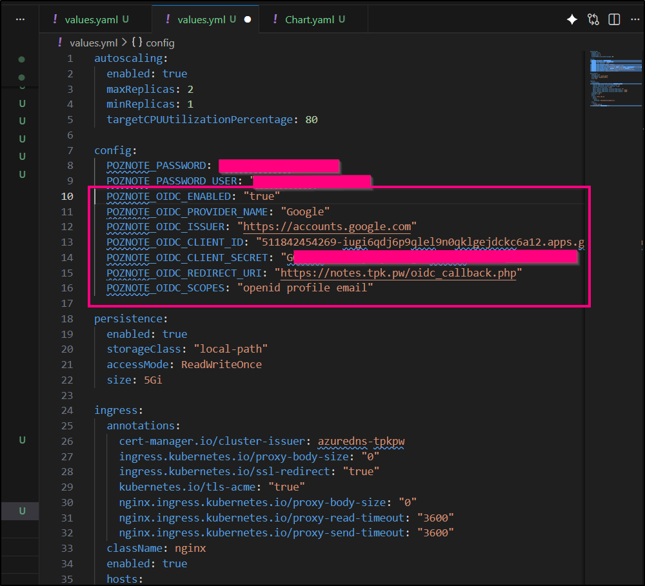The image size is (645, 586).
Task: Place cursor on POZNOTE_OIDC_ENABLED key
Action: pyautogui.click(x=168, y=196)
